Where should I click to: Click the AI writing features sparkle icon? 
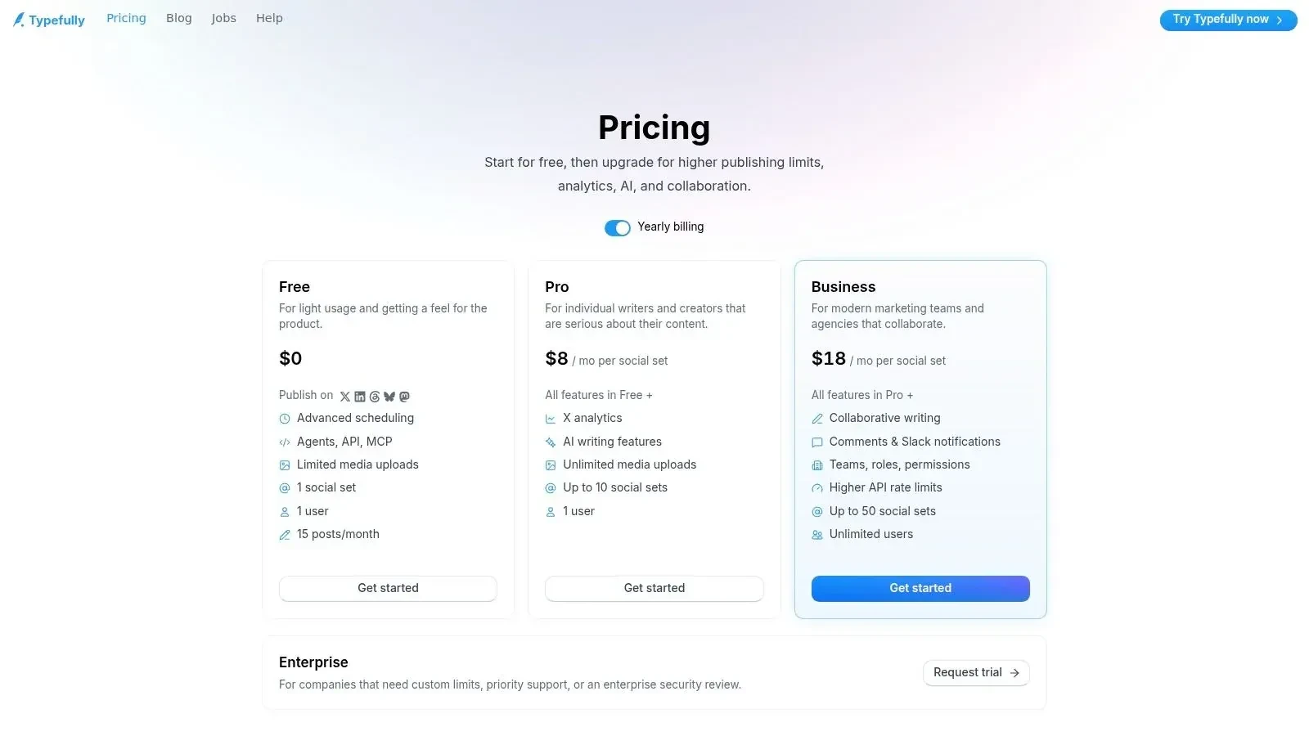(x=551, y=442)
